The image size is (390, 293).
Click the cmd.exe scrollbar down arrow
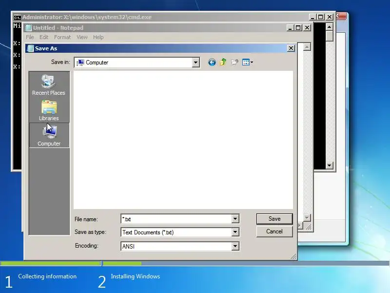(330, 165)
